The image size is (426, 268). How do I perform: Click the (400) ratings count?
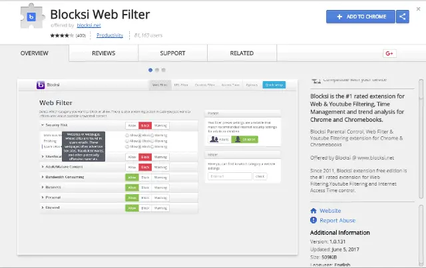pos(81,35)
